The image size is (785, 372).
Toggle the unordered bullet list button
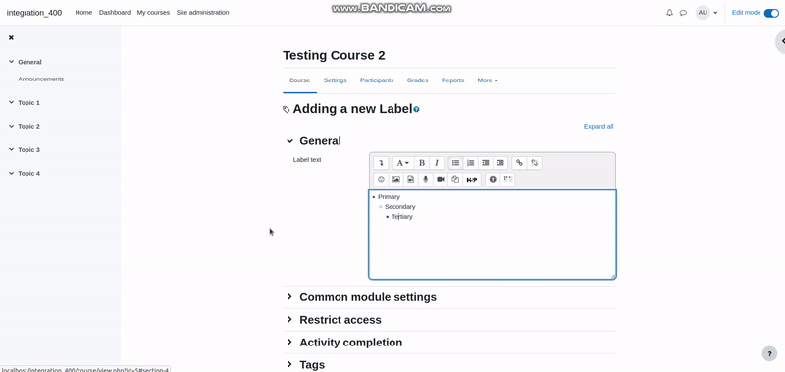[x=455, y=163]
